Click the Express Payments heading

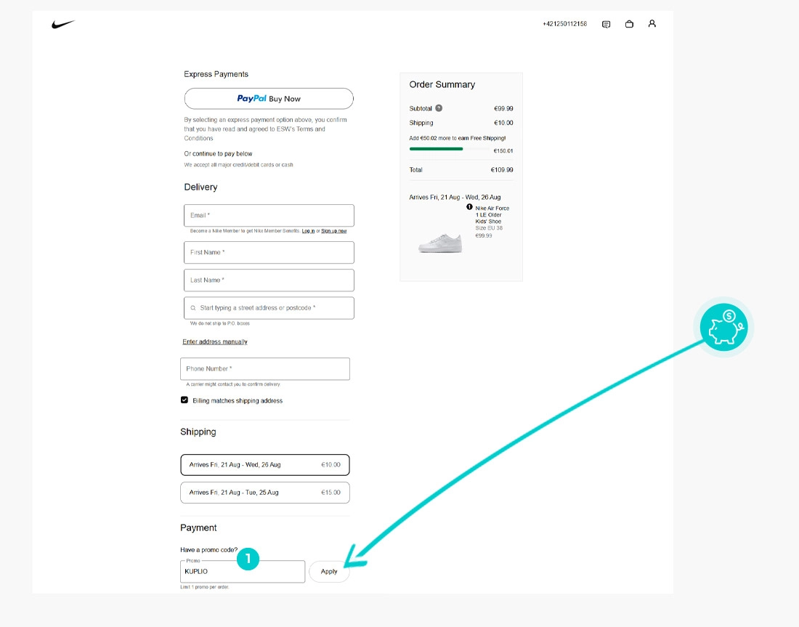[216, 74]
